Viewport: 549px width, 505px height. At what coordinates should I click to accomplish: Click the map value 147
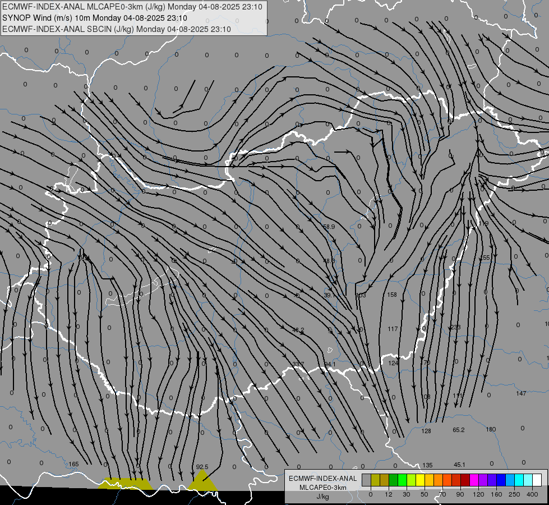521,393
